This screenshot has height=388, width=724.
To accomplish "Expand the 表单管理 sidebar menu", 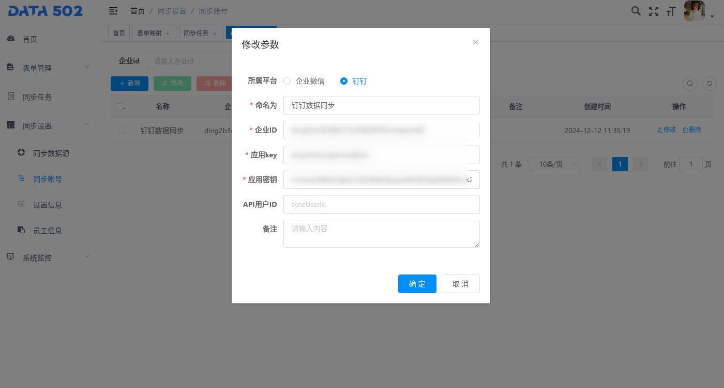I will tap(50, 68).
